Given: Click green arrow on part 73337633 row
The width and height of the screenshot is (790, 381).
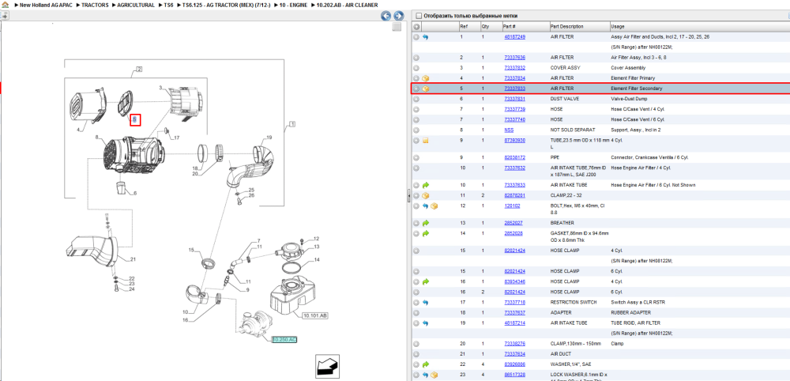Looking at the screenshot, I should (x=426, y=185).
